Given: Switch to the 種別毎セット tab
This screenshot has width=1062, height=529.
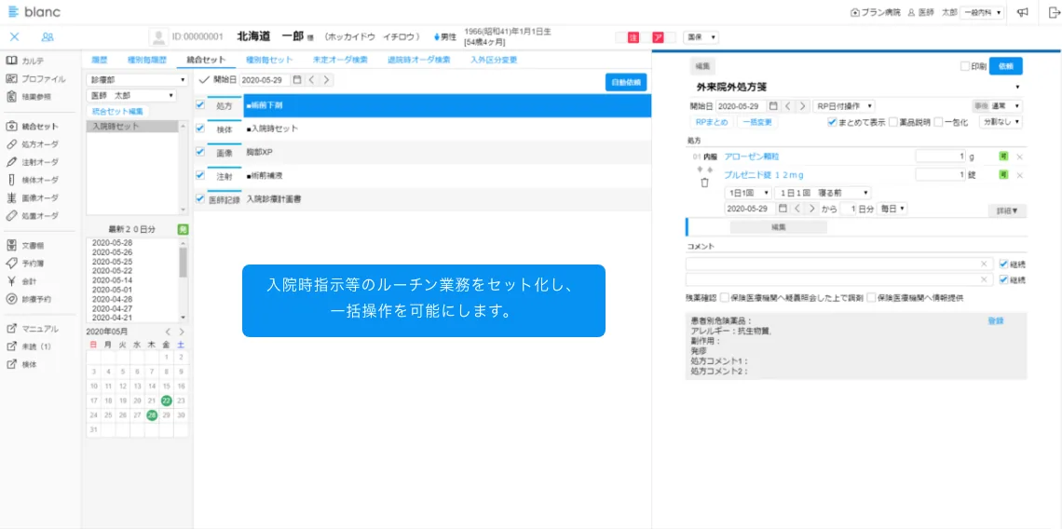Looking at the screenshot, I should 269,60.
